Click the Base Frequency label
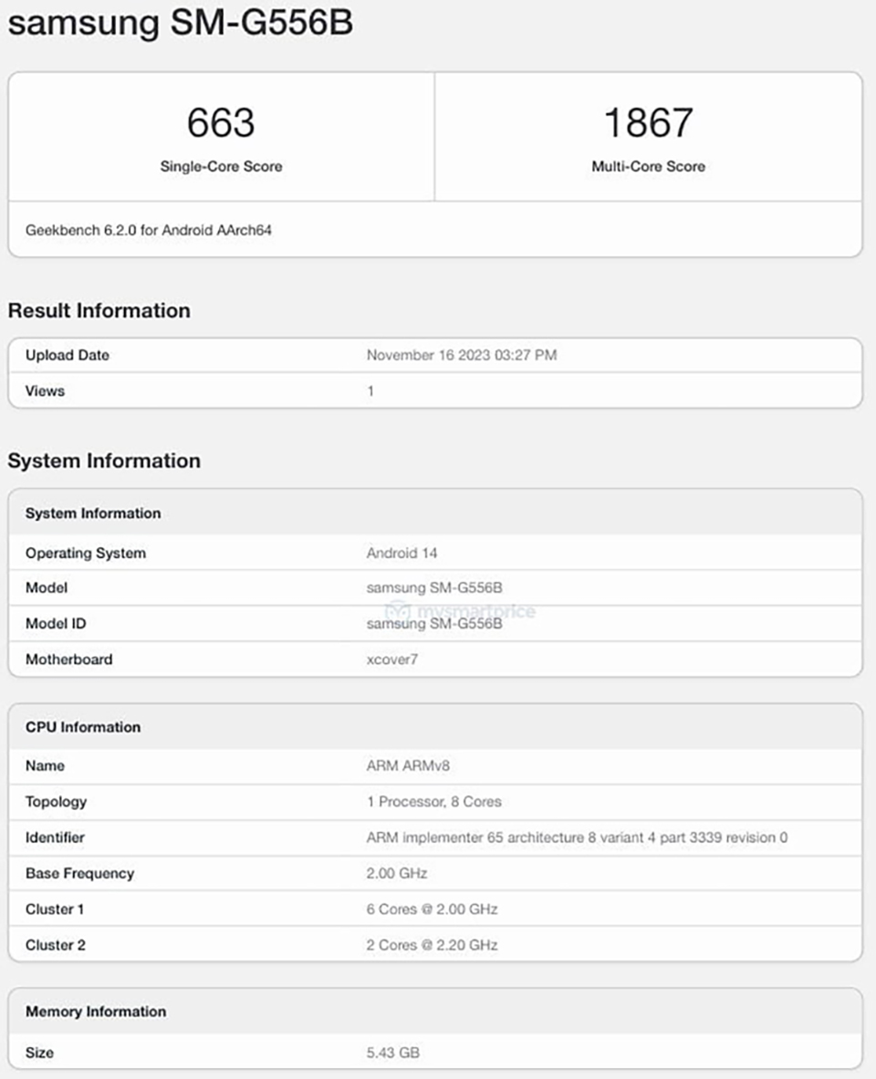This screenshot has width=876, height=1079. (80, 873)
